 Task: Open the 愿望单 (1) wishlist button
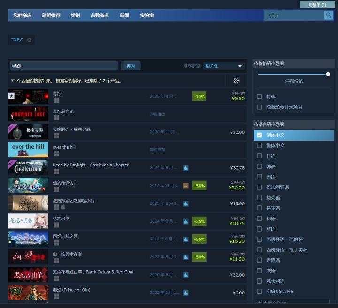pyautogui.click(x=317, y=5)
